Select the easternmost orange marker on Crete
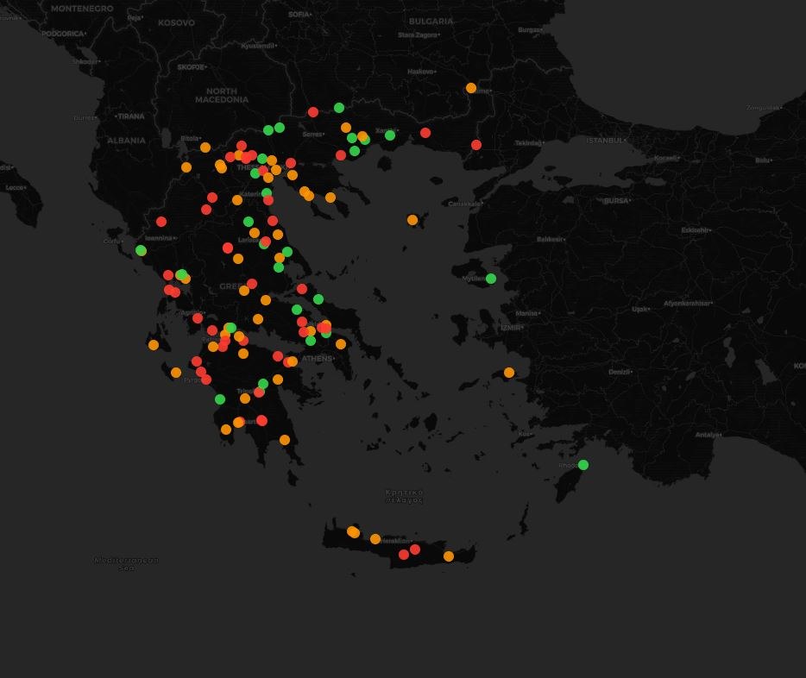The width and height of the screenshot is (806, 678). click(x=449, y=556)
